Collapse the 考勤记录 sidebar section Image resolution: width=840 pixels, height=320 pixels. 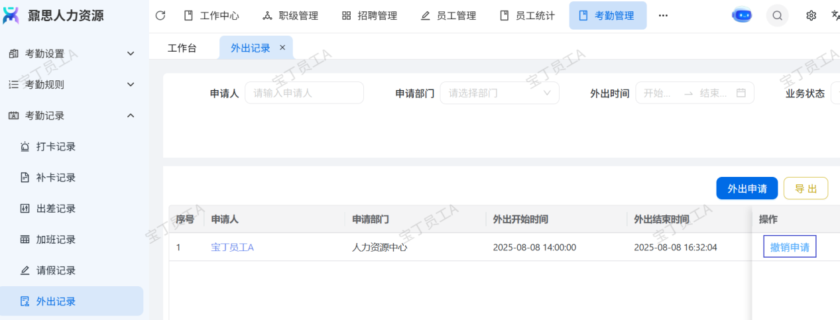[131, 116]
